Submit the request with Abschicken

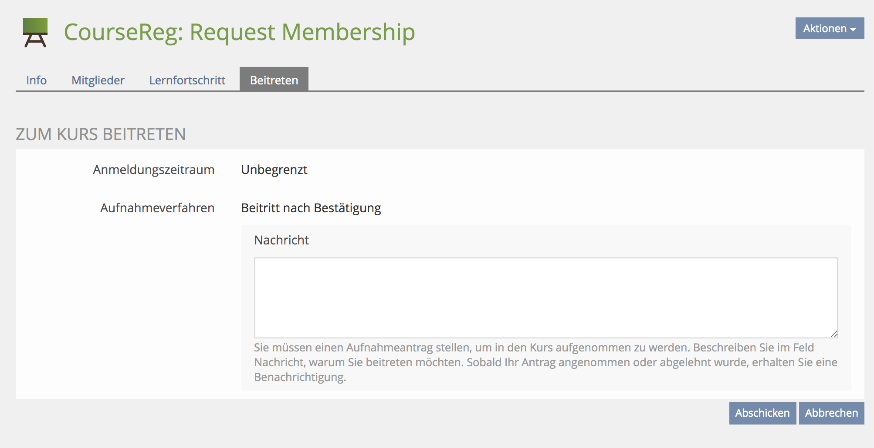762,413
